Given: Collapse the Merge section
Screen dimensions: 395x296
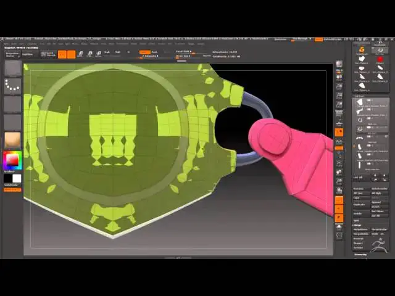Looking at the screenshot, I should pyautogui.click(x=358, y=225).
